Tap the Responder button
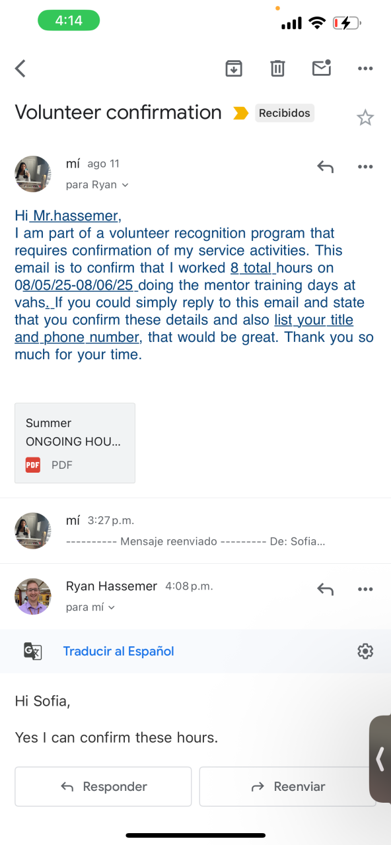This screenshot has height=845, width=391. pyautogui.click(x=103, y=786)
